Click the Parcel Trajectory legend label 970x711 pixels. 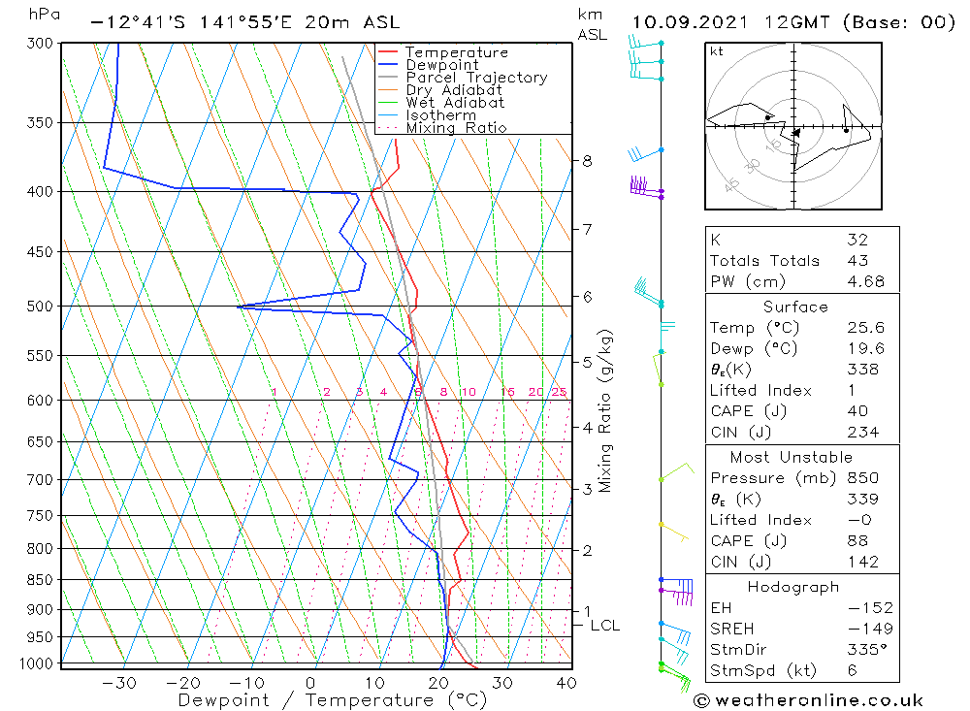[476, 78]
